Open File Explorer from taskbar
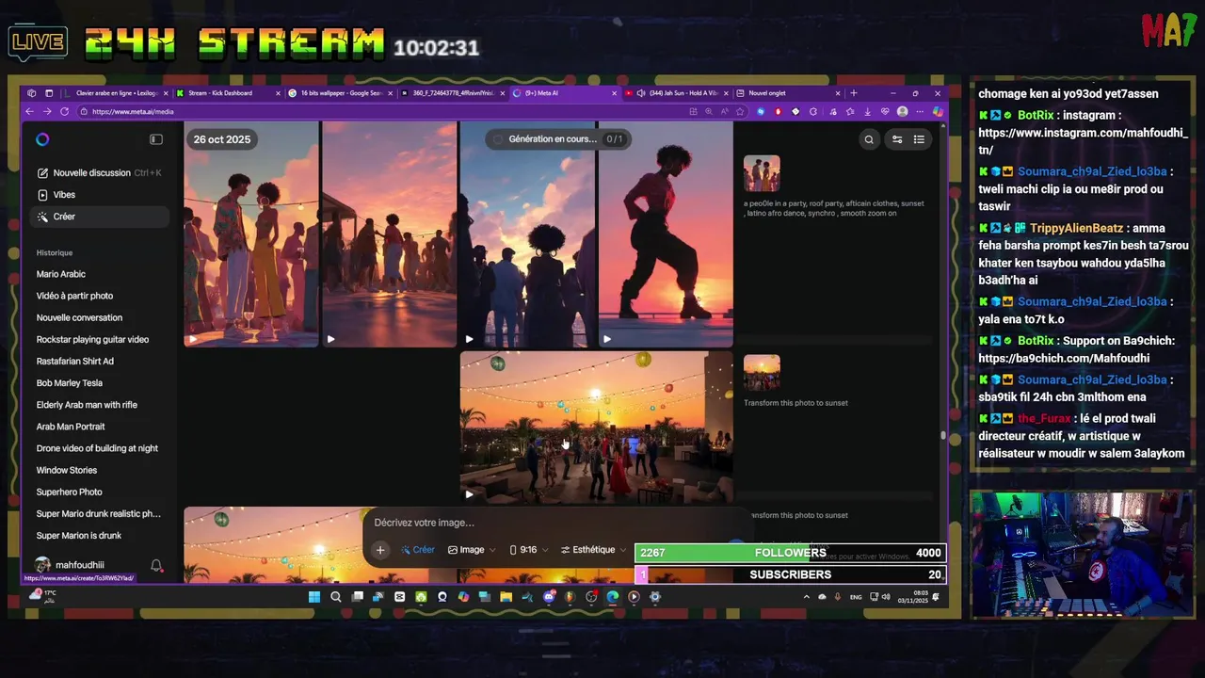 [506, 597]
